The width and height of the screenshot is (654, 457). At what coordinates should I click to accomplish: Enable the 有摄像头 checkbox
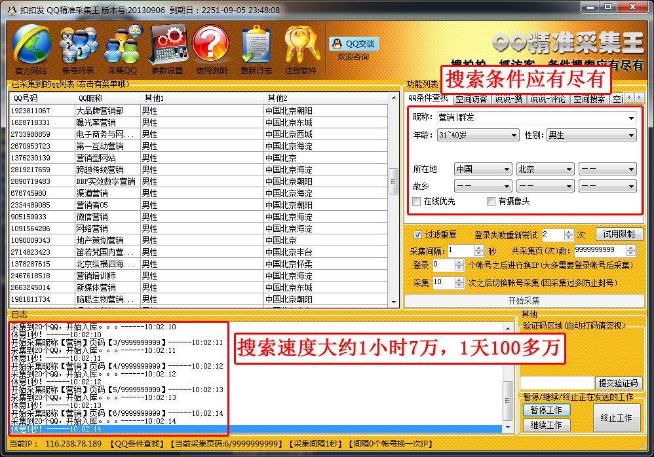click(x=491, y=202)
